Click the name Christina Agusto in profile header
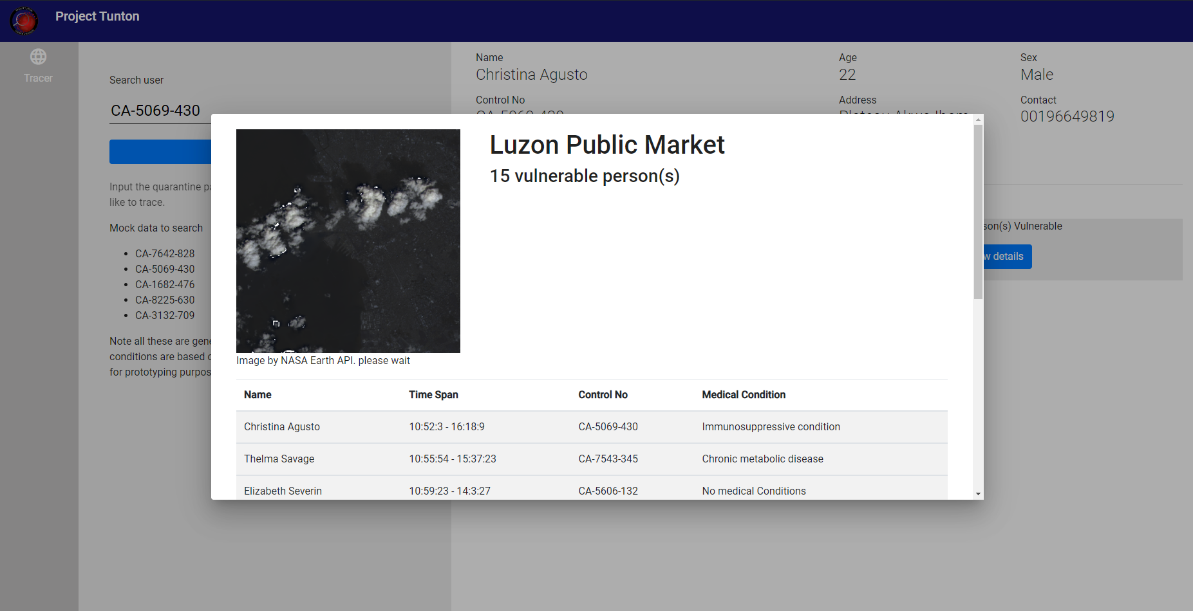This screenshot has width=1193, height=611. point(532,75)
